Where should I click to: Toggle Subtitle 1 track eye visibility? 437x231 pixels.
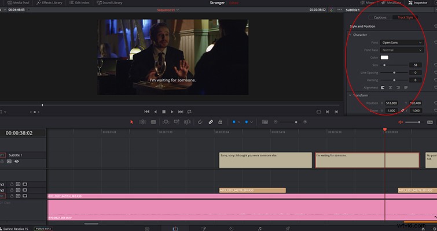pos(17,162)
